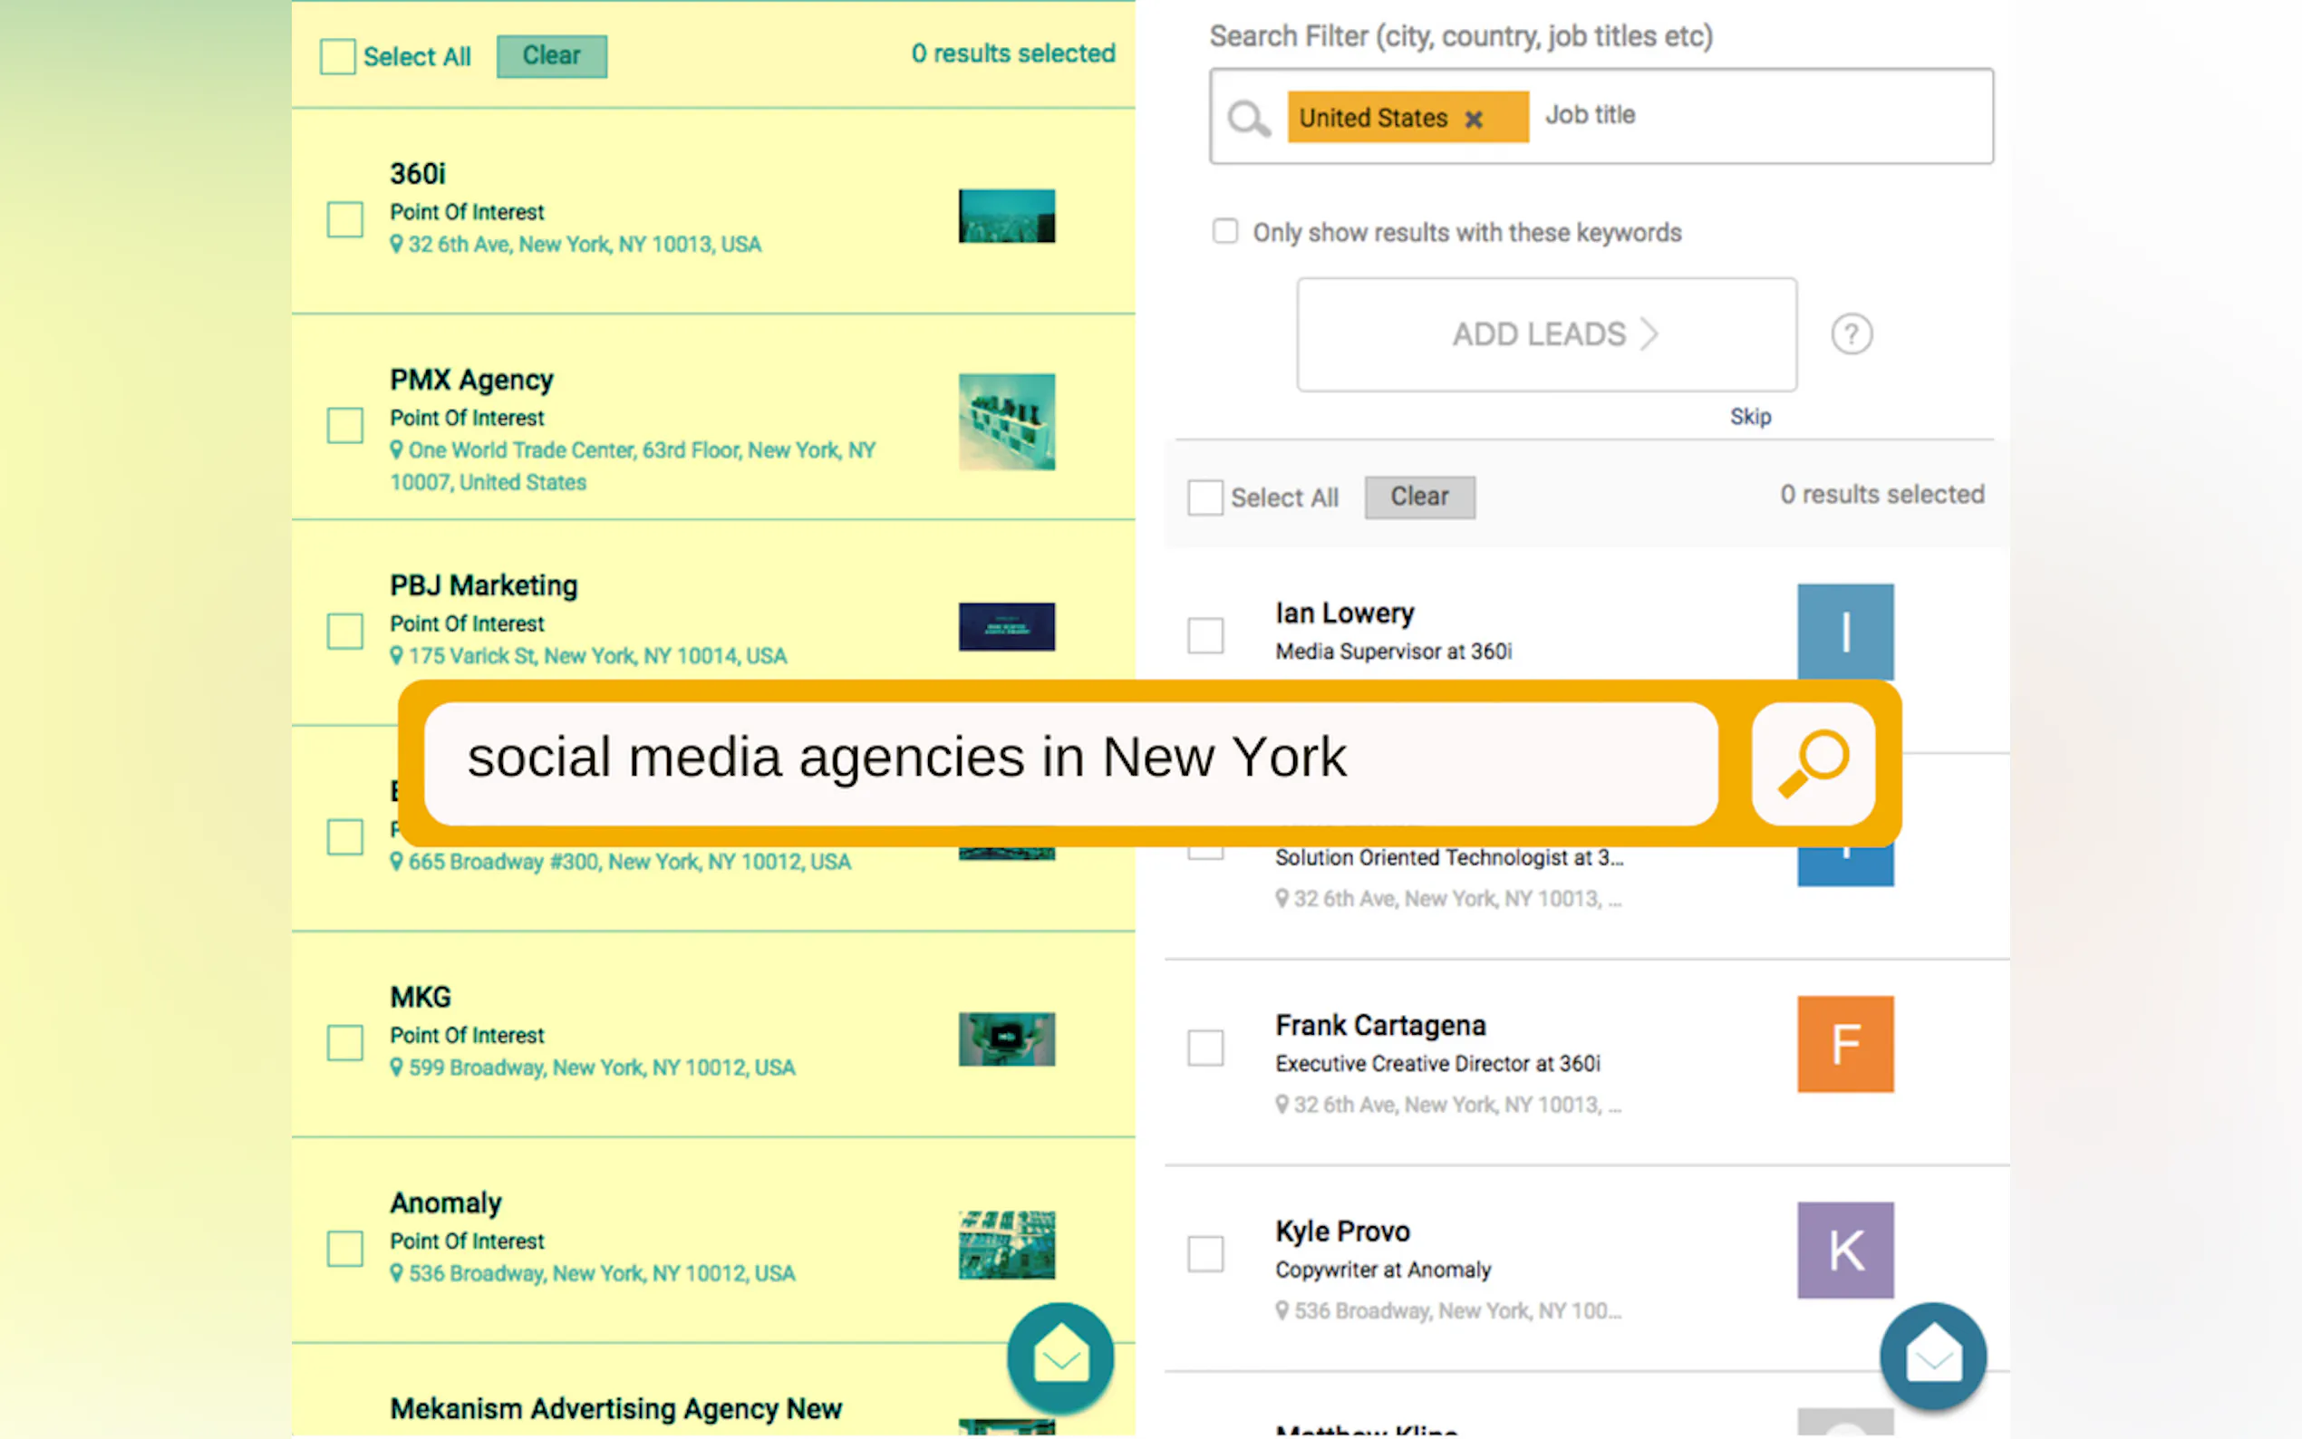
Task: Click Ian Lowery's blue I avatar
Action: [x=1845, y=631]
